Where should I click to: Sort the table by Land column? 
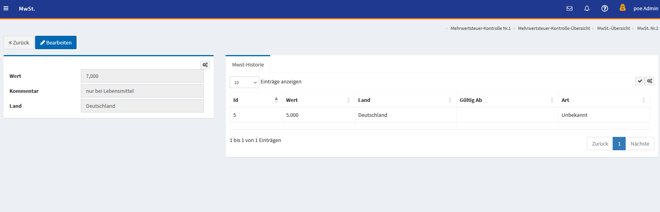pos(405,100)
